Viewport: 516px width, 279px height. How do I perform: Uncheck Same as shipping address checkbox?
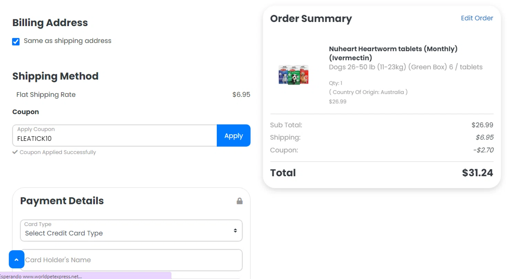click(x=16, y=42)
